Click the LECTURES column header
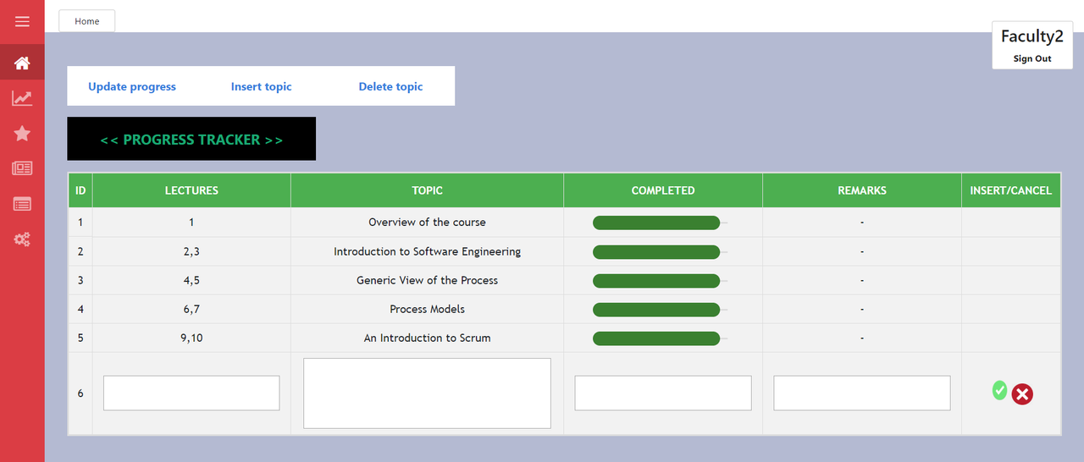 191,190
